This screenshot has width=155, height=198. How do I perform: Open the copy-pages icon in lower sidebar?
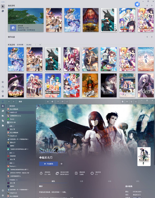[3, 121]
